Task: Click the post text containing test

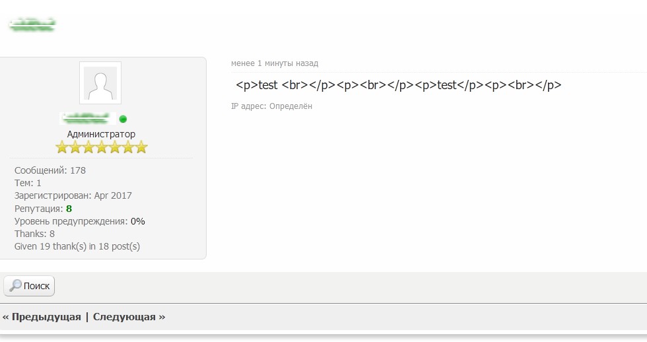Action: [x=398, y=85]
